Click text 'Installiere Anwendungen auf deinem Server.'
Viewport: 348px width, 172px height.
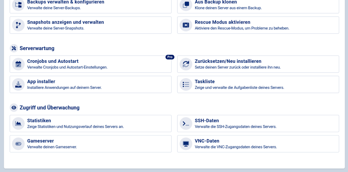[x=64, y=88]
